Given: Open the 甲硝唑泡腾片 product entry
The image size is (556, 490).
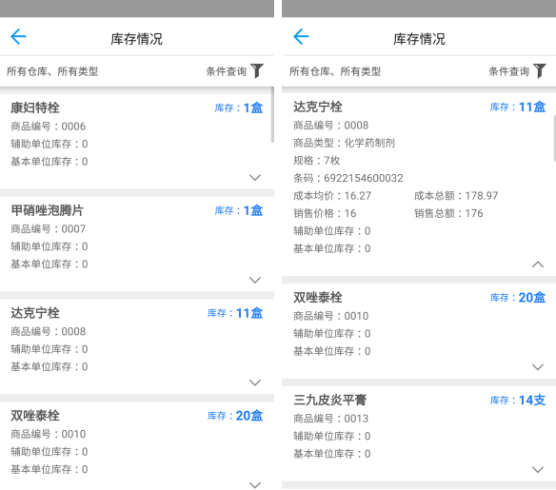Looking at the screenshot, I should 137,244.
